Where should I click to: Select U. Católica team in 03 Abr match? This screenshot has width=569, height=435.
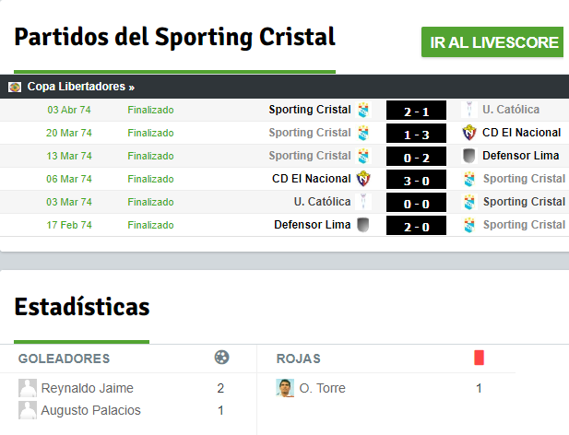[511, 110]
